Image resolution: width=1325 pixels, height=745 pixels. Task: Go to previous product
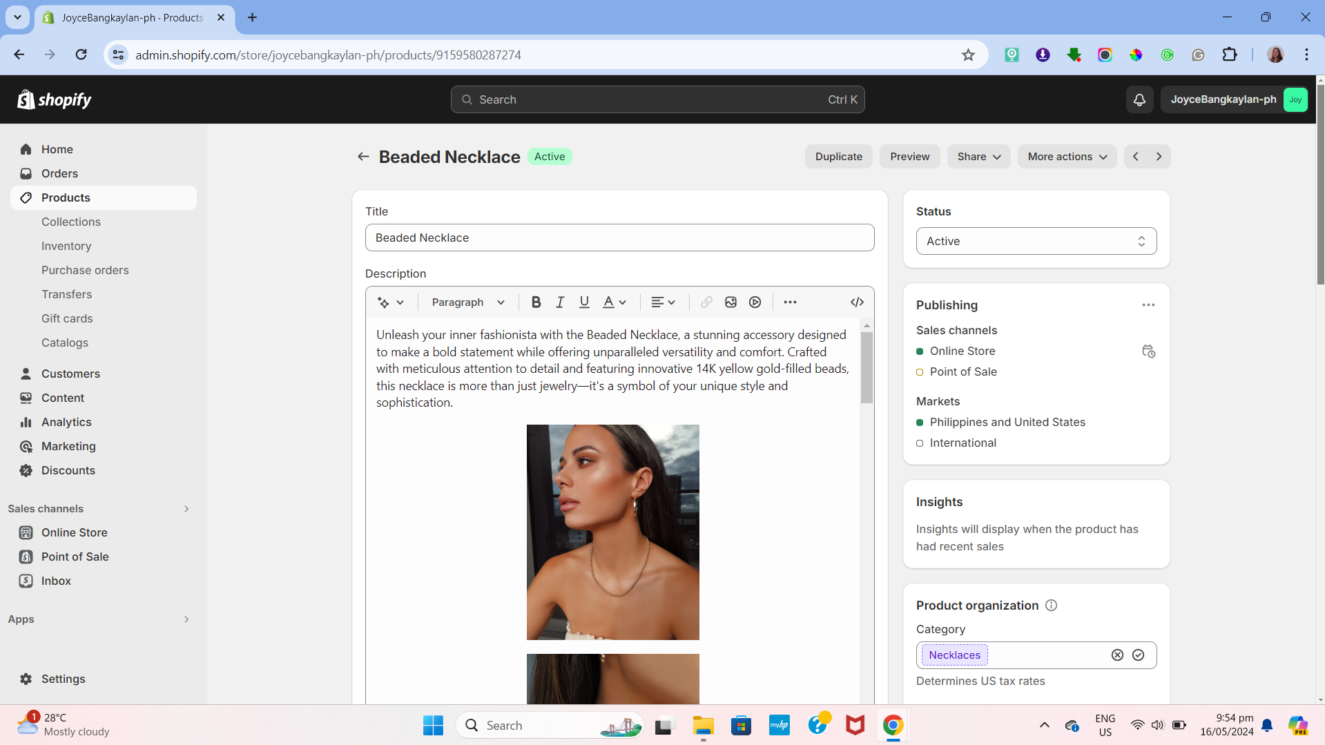(1136, 157)
